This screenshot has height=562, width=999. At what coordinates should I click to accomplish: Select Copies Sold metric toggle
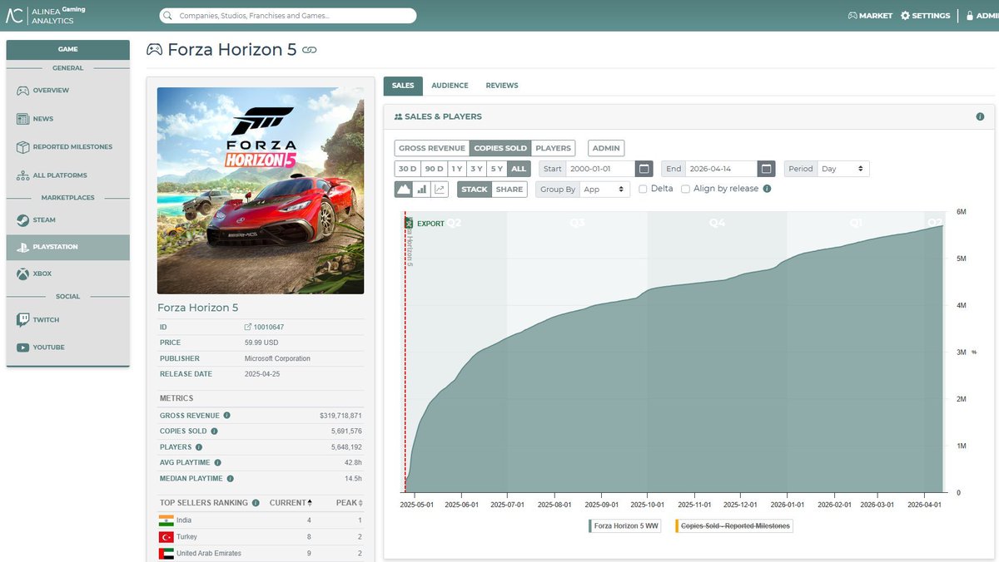(x=500, y=148)
